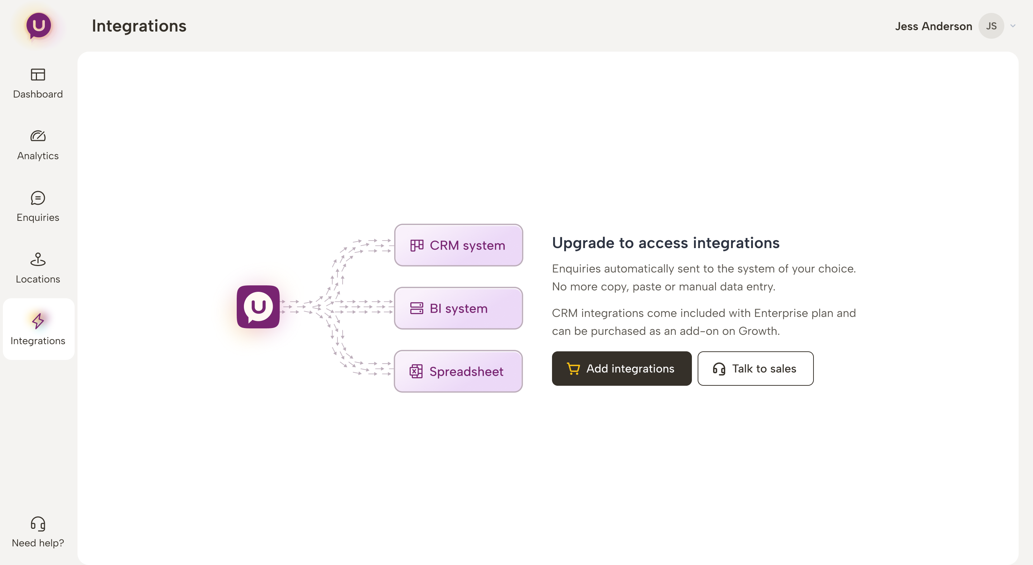Screen dimensions: 1033x565
Task: Click the Integrations page title
Action: pos(139,26)
